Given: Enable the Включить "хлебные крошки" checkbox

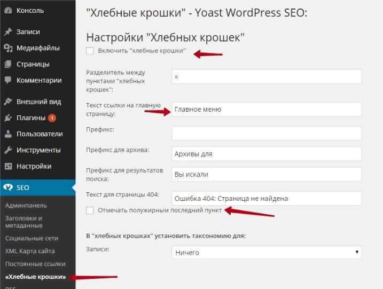Looking at the screenshot, I should tap(90, 51).
